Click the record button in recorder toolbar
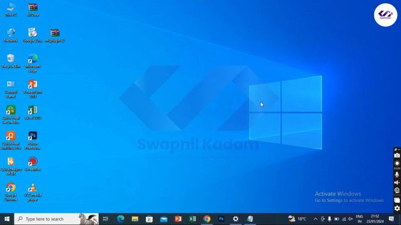 point(397,163)
